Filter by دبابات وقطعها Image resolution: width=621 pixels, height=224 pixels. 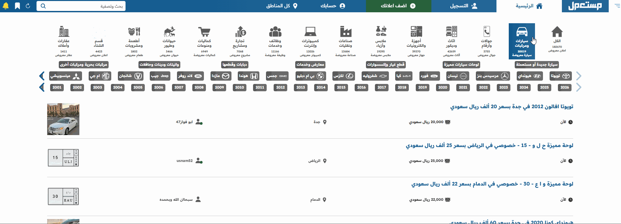(235, 65)
